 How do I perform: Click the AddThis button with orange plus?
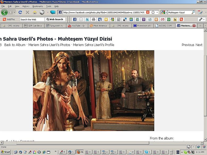click(x=9, y=19)
